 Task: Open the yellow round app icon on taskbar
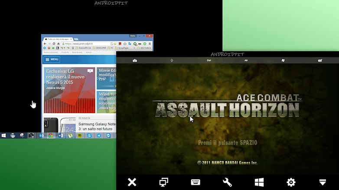click(x=80, y=136)
